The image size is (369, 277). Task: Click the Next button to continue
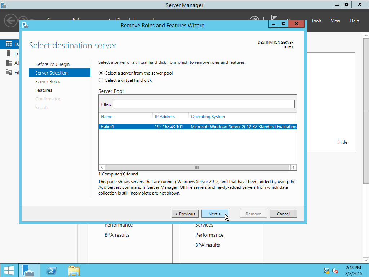tap(215, 214)
